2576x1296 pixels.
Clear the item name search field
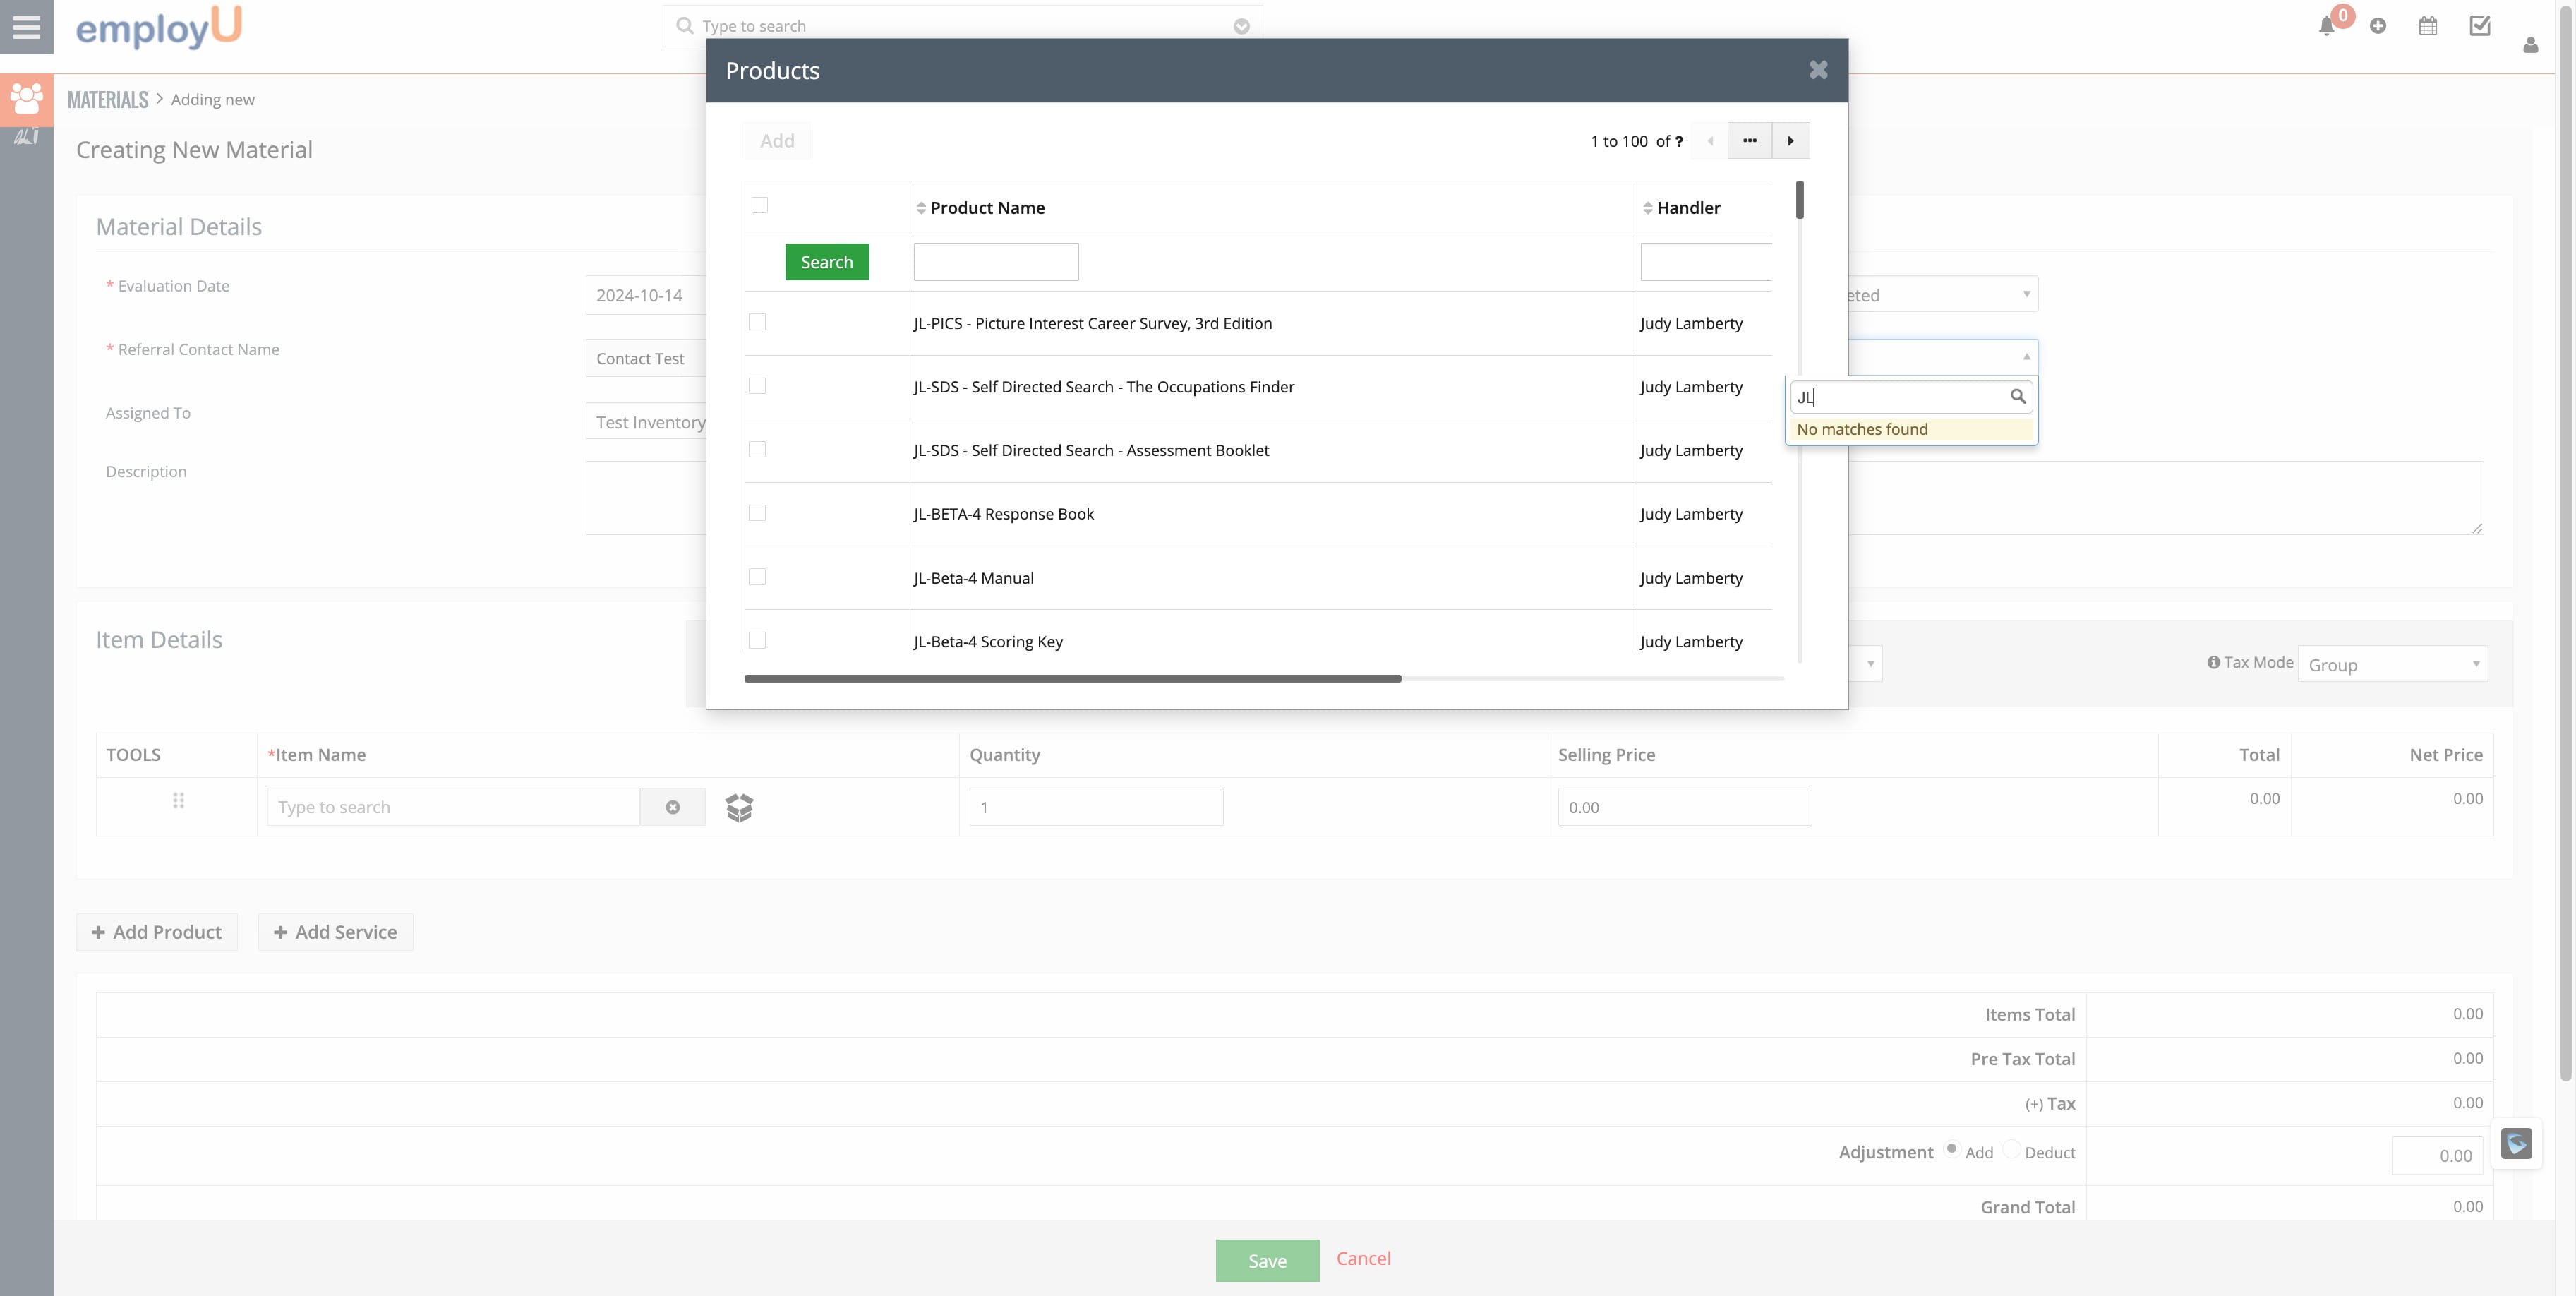click(x=673, y=807)
